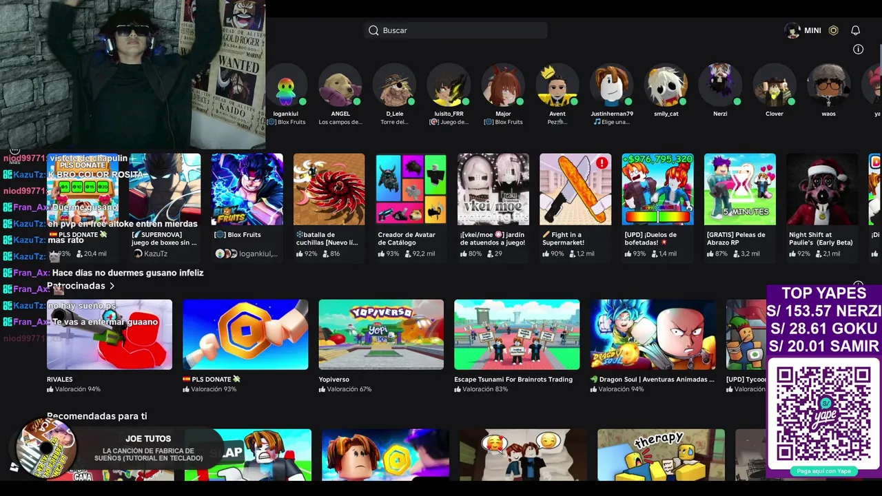Click the Yopiverso title text
The image size is (882, 496).
pyautogui.click(x=334, y=380)
